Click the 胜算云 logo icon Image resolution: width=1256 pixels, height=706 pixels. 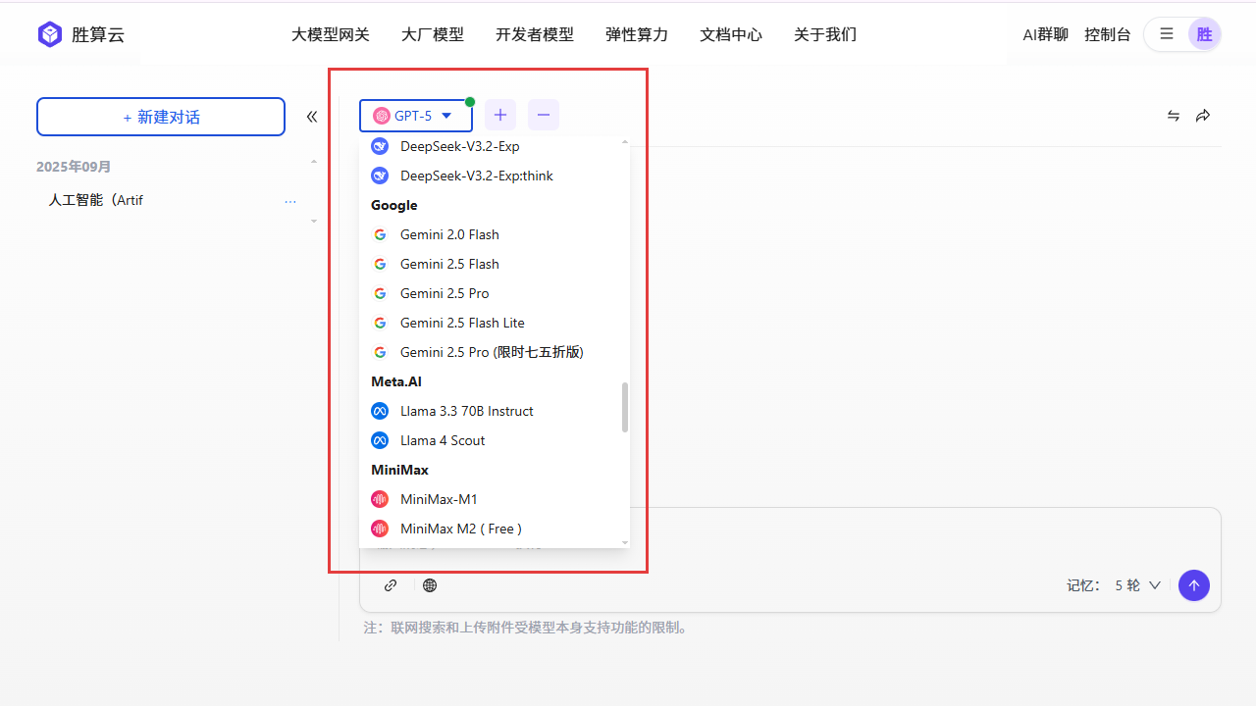(x=50, y=34)
